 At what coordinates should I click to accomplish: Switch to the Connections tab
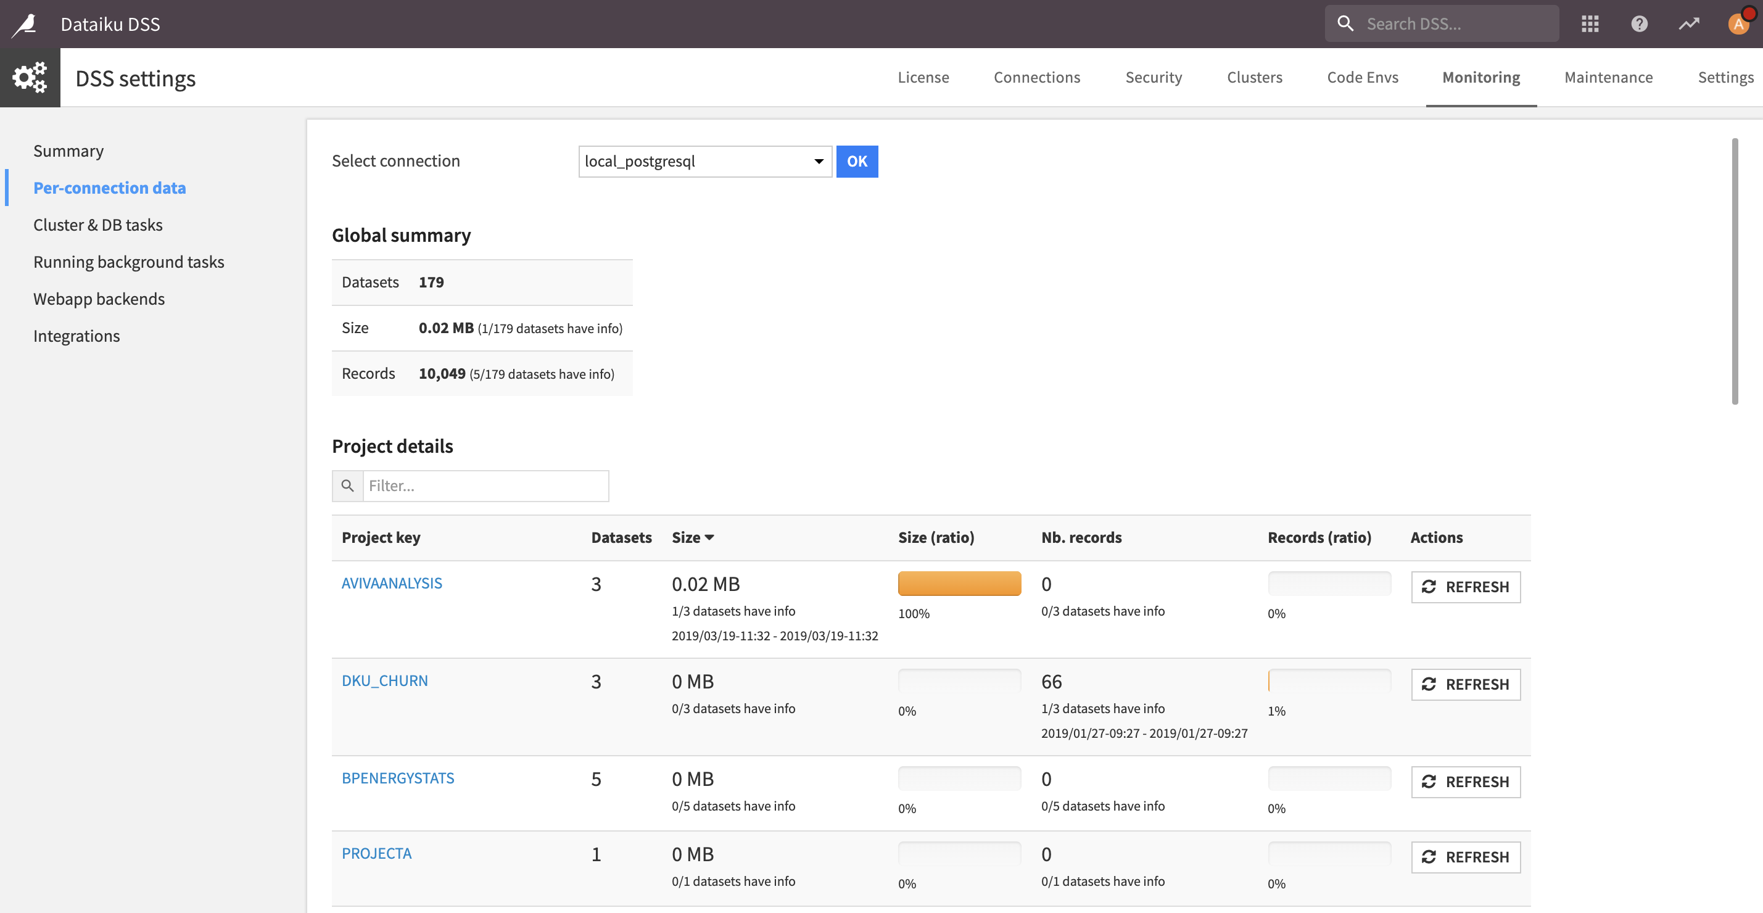[x=1037, y=77]
